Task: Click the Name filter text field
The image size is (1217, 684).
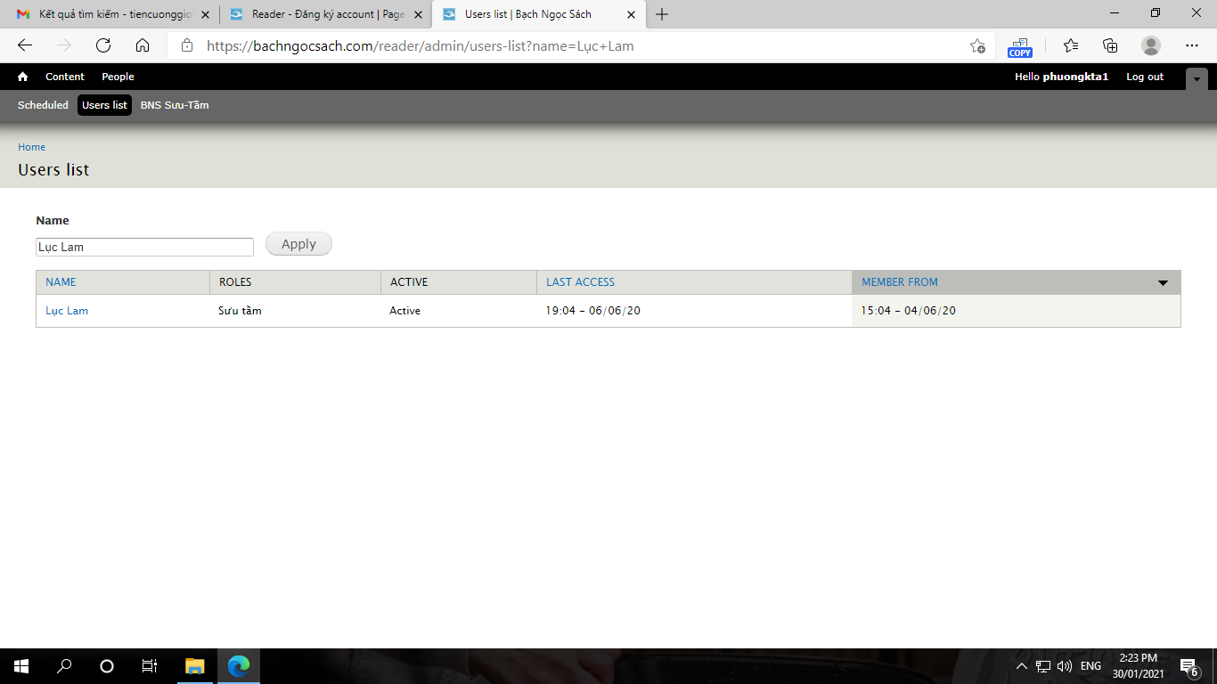Action: (144, 247)
